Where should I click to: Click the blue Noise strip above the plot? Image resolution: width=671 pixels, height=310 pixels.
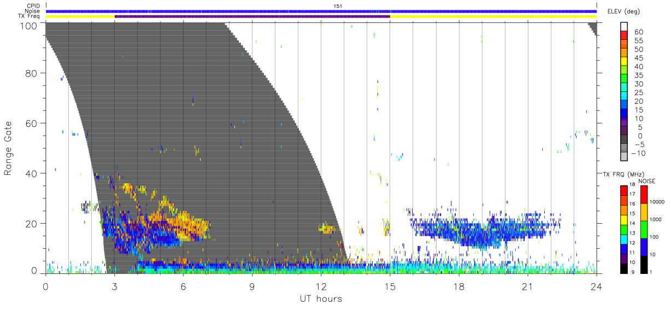coord(321,11)
